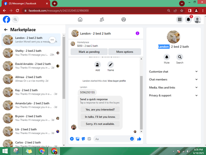The width and height of the screenshot is (206, 155).
Task: Choose a sticker icon
Action: pos(83,139)
